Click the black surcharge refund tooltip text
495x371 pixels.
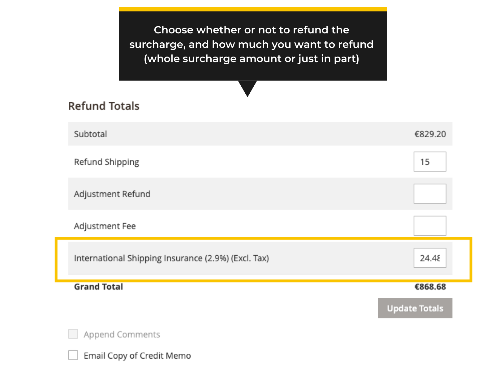point(251,44)
